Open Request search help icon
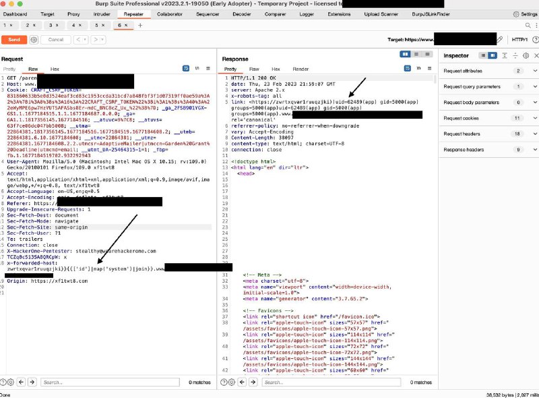 (3, 382)
